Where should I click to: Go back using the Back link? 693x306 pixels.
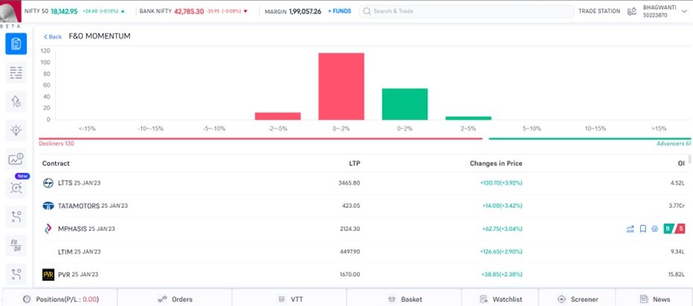click(x=53, y=36)
